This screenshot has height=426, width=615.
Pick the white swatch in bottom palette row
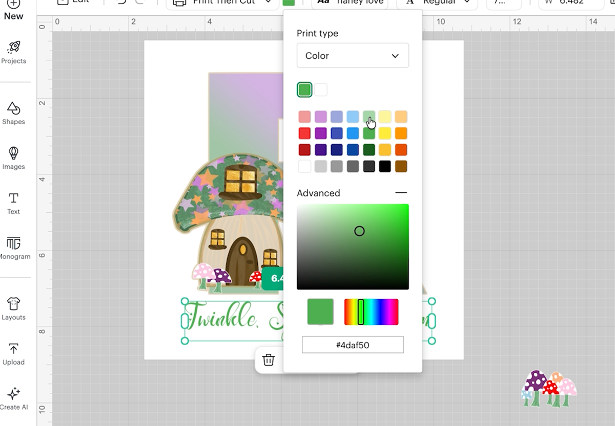click(304, 166)
